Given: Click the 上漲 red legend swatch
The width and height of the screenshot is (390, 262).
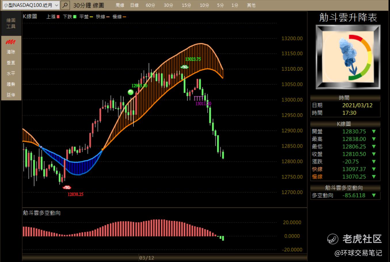Looking at the screenshot, I should coord(58,17).
